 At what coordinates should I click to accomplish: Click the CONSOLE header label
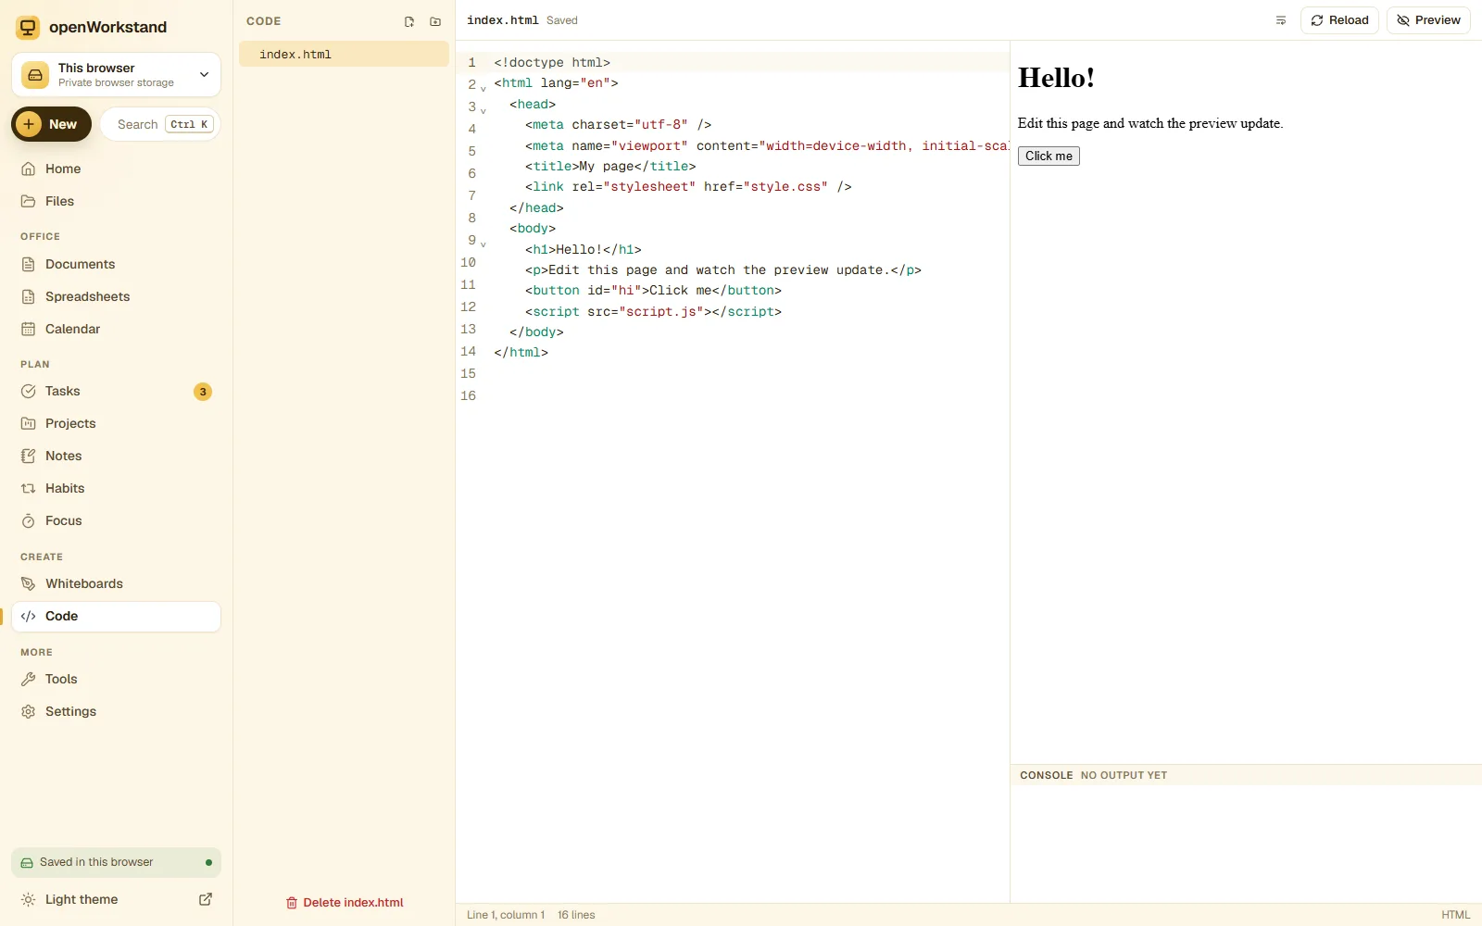pyautogui.click(x=1046, y=775)
